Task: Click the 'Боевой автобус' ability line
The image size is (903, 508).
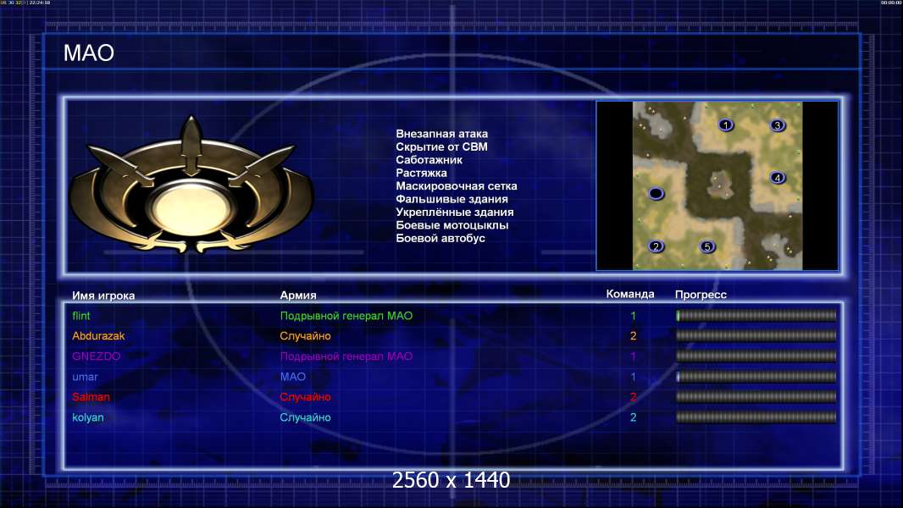Action: tap(440, 238)
